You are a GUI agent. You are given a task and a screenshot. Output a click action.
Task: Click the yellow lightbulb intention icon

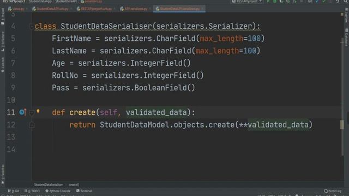point(38,111)
